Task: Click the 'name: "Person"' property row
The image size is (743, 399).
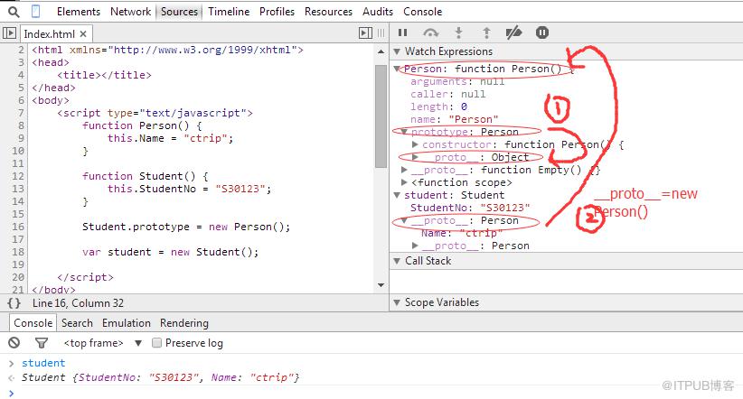Action: pos(454,119)
